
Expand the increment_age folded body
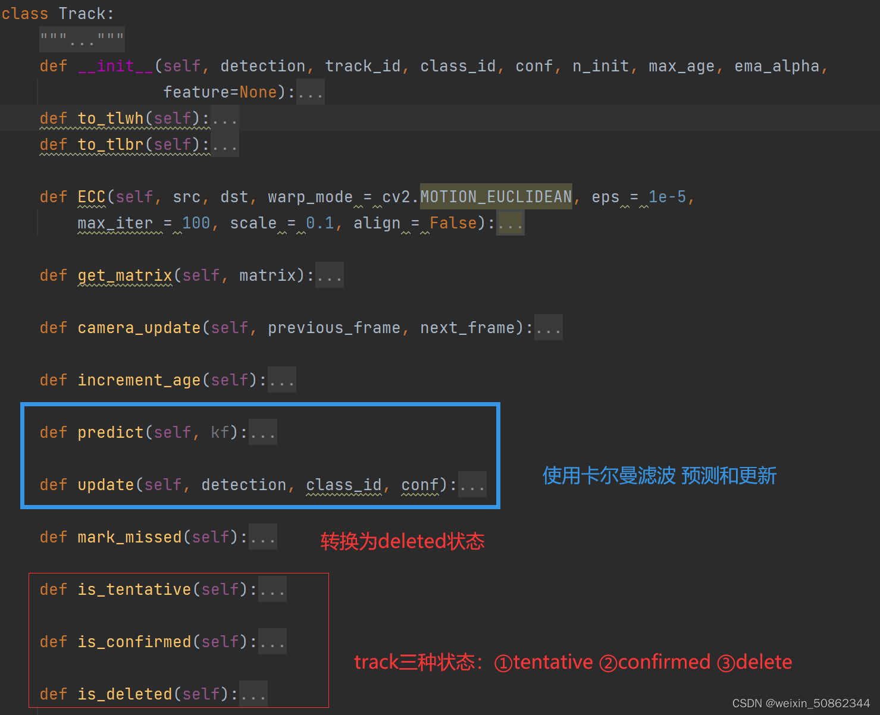coord(281,380)
